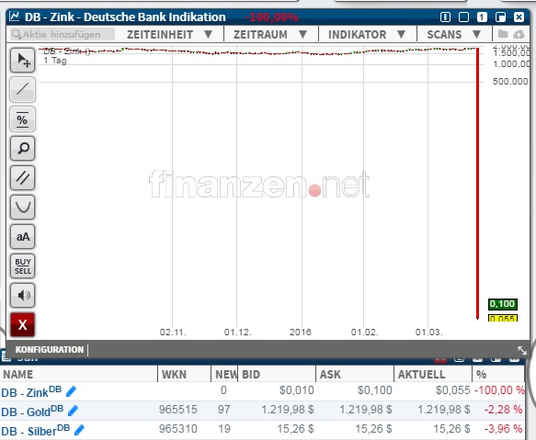Click WKN value 965515
Viewport: 536px width, 440px height.
tap(178, 410)
